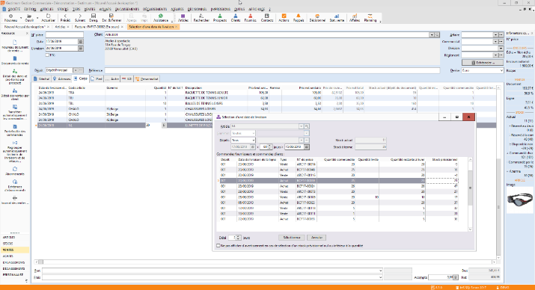Viewport: 535px width, 290px height.
Task: Switch to the Corps tab
Action: pyautogui.click(x=81, y=78)
